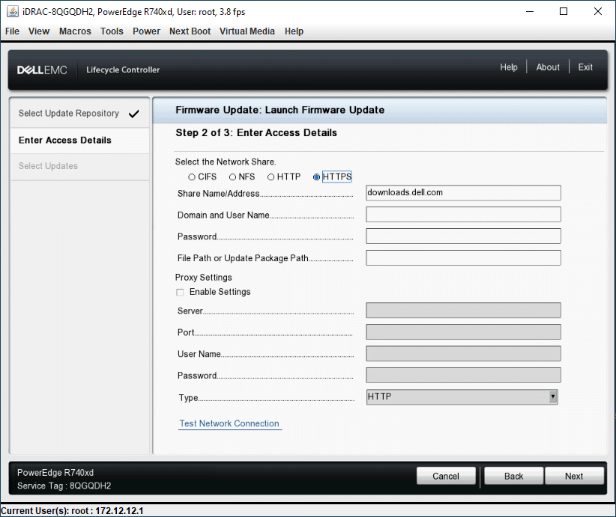The height and width of the screenshot is (517, 616).
Task: Click the share Password input field
Action: (463, 236)
